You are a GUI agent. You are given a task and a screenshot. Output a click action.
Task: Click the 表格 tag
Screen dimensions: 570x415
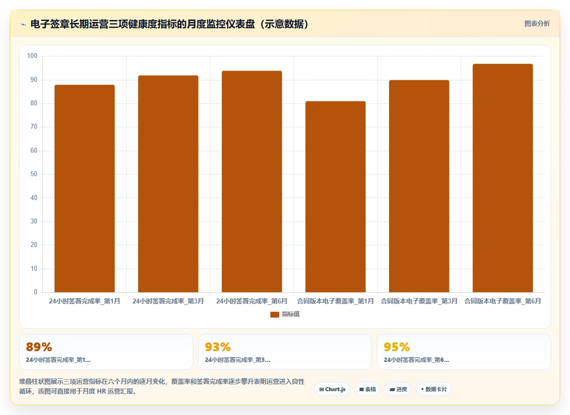pos(367,389)
